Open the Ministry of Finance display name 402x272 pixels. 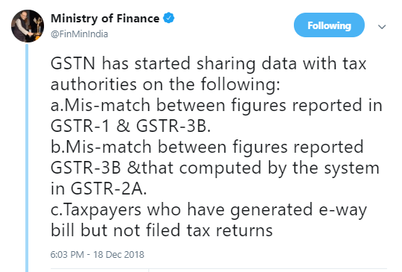point(105,19)
